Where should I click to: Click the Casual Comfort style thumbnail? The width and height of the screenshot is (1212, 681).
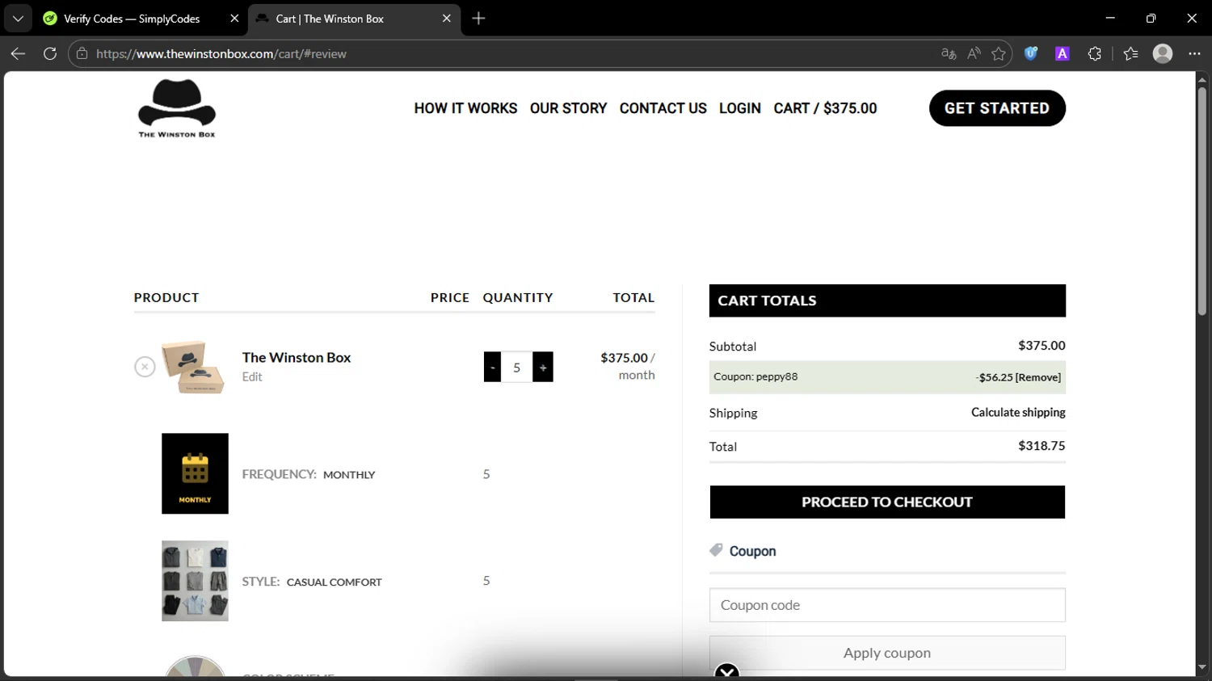click(195, 581)
